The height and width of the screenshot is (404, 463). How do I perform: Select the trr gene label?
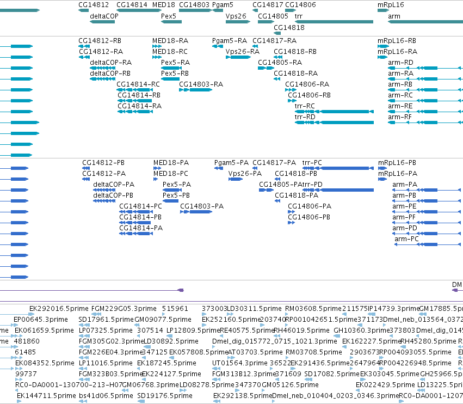(x=299, y=16)
